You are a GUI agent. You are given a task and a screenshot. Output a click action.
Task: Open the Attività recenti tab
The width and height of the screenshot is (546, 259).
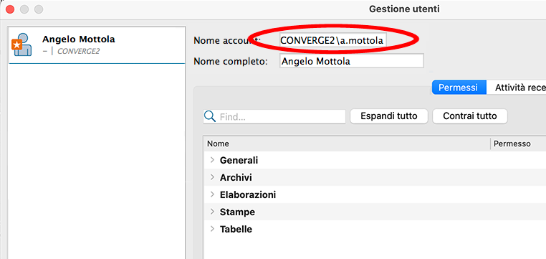(x=517, y=88)
